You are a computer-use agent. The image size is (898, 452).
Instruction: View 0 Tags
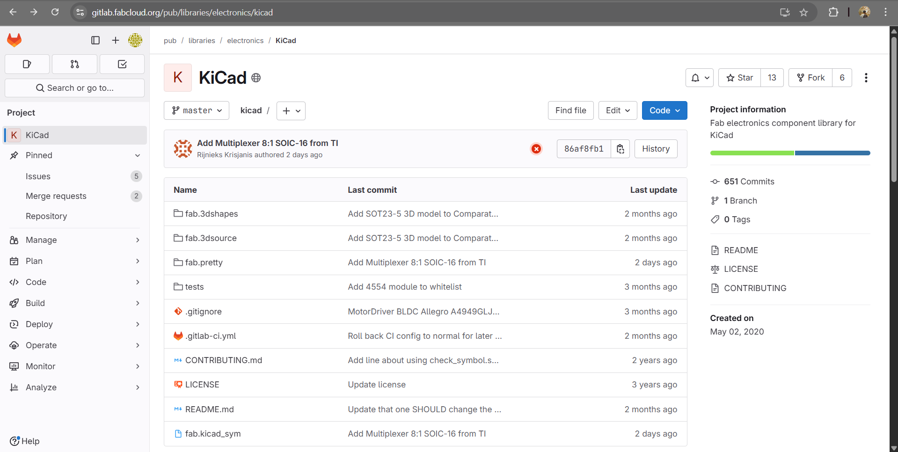(x=730, y=219)
